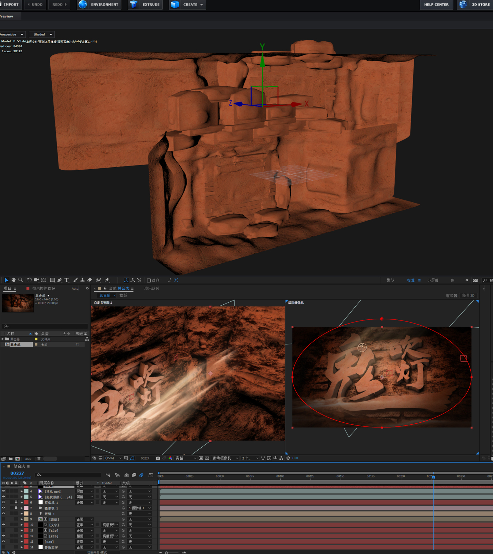The height and width of the screenshot is (554, 493).
Task: Select the Pen tool
Action: (60, 280)
